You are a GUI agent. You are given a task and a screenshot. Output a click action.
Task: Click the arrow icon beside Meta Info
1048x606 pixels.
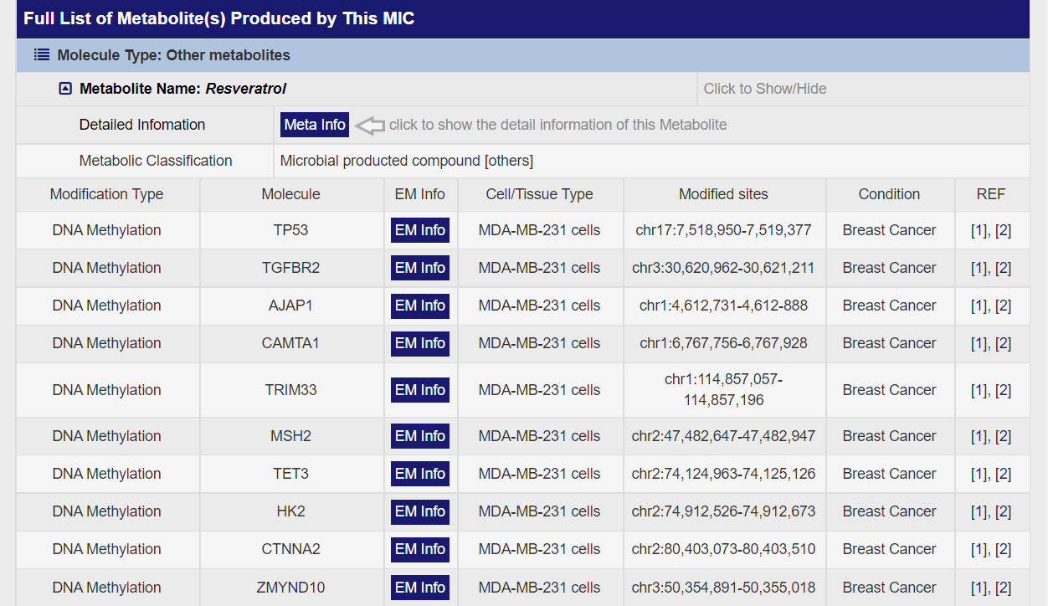[370, 126]
